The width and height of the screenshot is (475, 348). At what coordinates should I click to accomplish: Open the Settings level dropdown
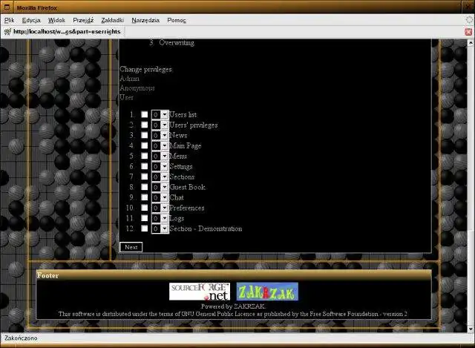160,166
